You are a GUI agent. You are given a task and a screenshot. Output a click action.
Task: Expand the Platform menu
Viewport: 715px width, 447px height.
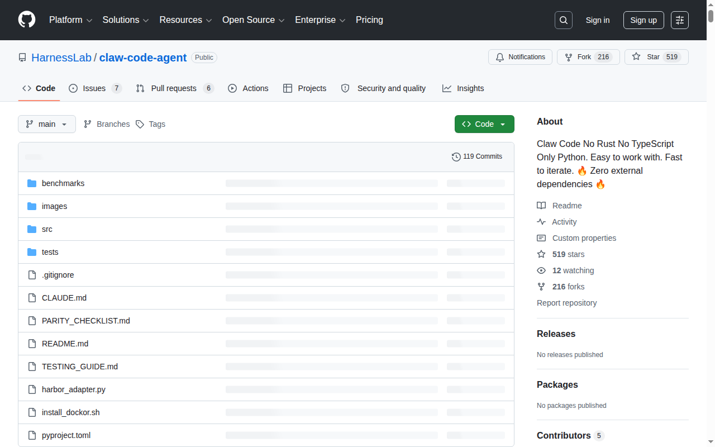click(x=70, y=20)
